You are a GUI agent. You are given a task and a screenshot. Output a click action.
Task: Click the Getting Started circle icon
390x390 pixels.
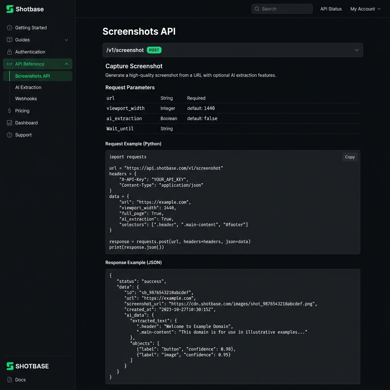tap(10, 27)
